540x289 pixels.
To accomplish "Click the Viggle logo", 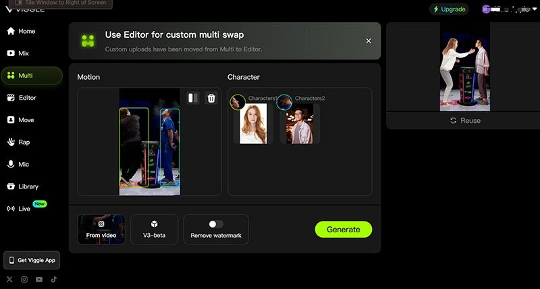I will click(25, 9).
